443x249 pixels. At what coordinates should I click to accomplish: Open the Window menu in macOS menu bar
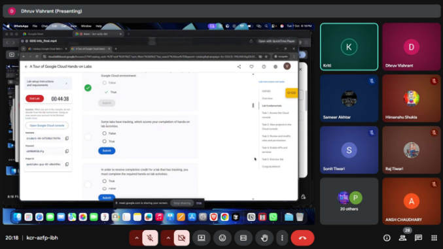[x=86, y=26]
